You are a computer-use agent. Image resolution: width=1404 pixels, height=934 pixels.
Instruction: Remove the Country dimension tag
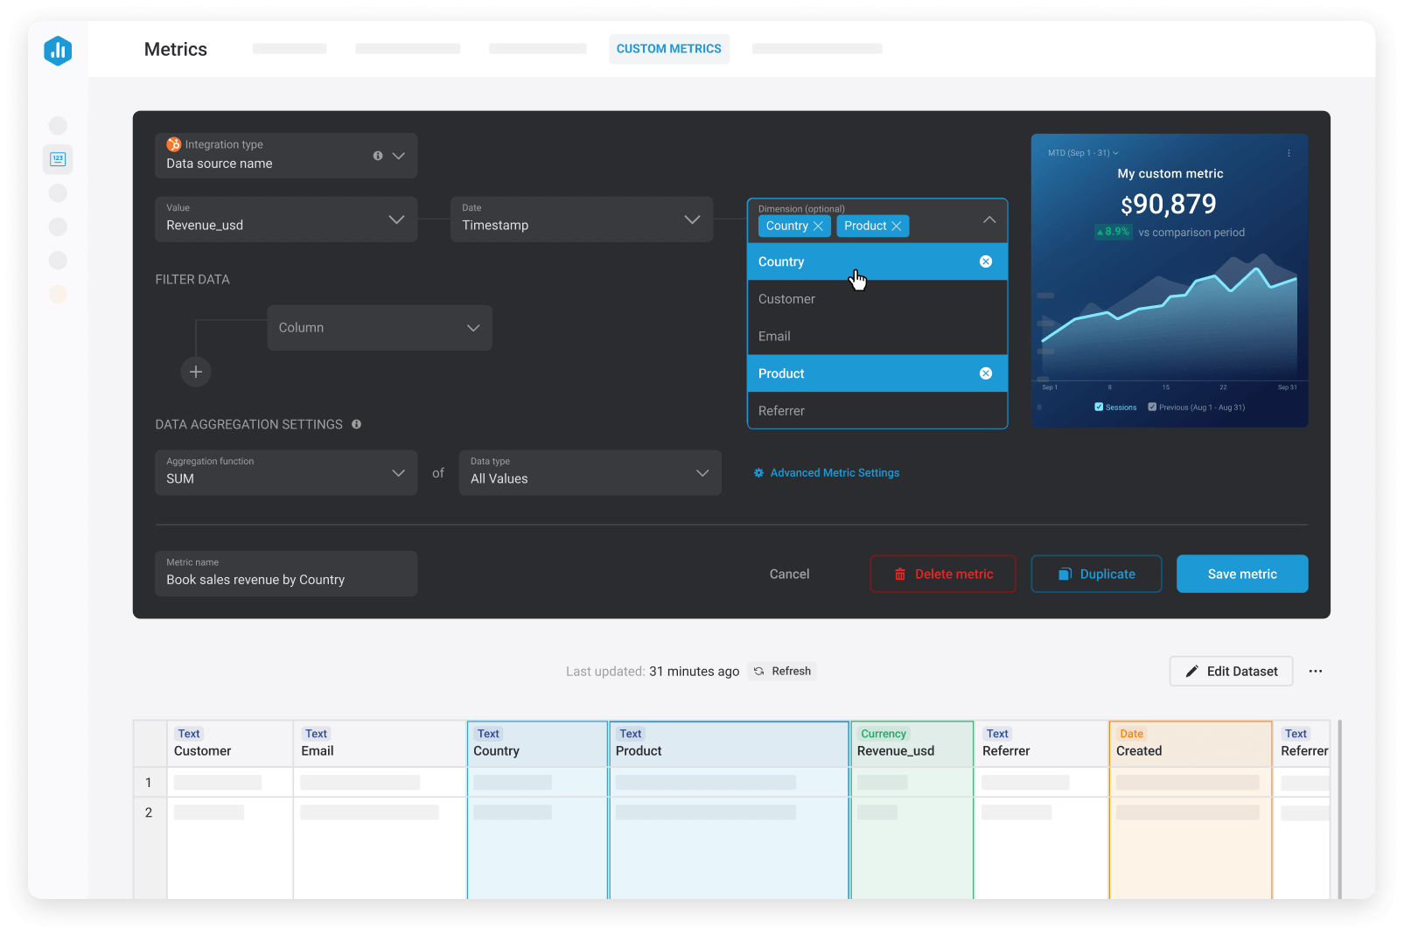[818, 226]
